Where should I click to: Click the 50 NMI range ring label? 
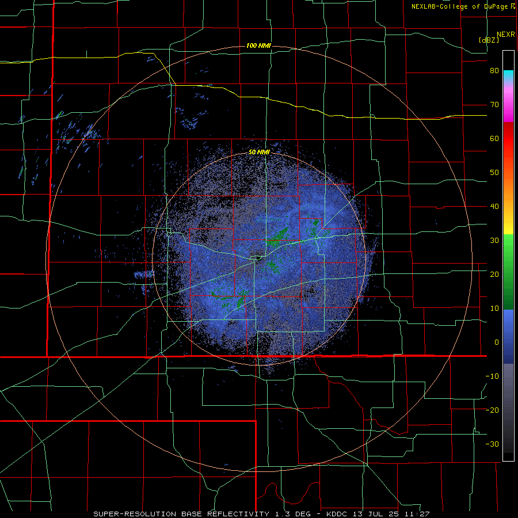click(260, 152)
